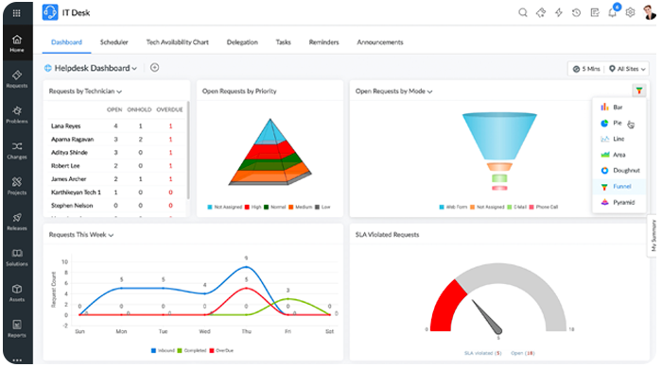The image size is (662, 367).
Task: Choose Funnel chart type
Action: 618,186
